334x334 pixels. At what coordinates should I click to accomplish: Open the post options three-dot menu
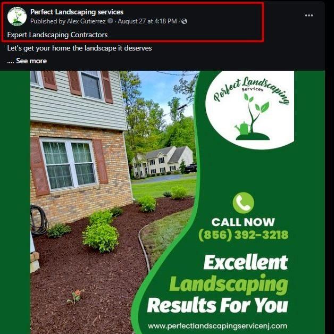(308, 15)
